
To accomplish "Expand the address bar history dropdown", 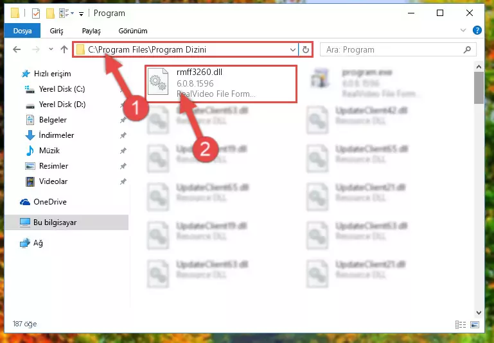I will (x=293, y=49).
